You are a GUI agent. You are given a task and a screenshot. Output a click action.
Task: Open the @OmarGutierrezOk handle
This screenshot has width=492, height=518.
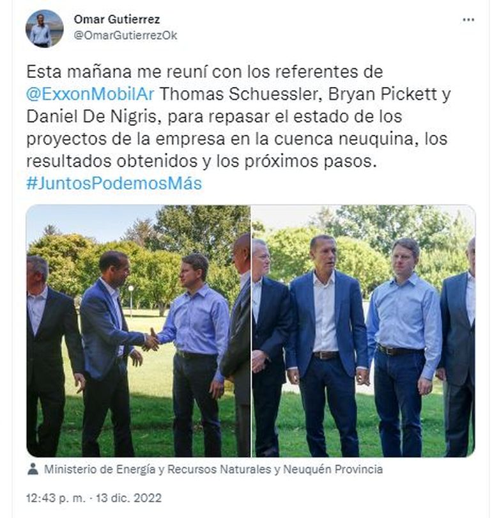pos(125,35)
